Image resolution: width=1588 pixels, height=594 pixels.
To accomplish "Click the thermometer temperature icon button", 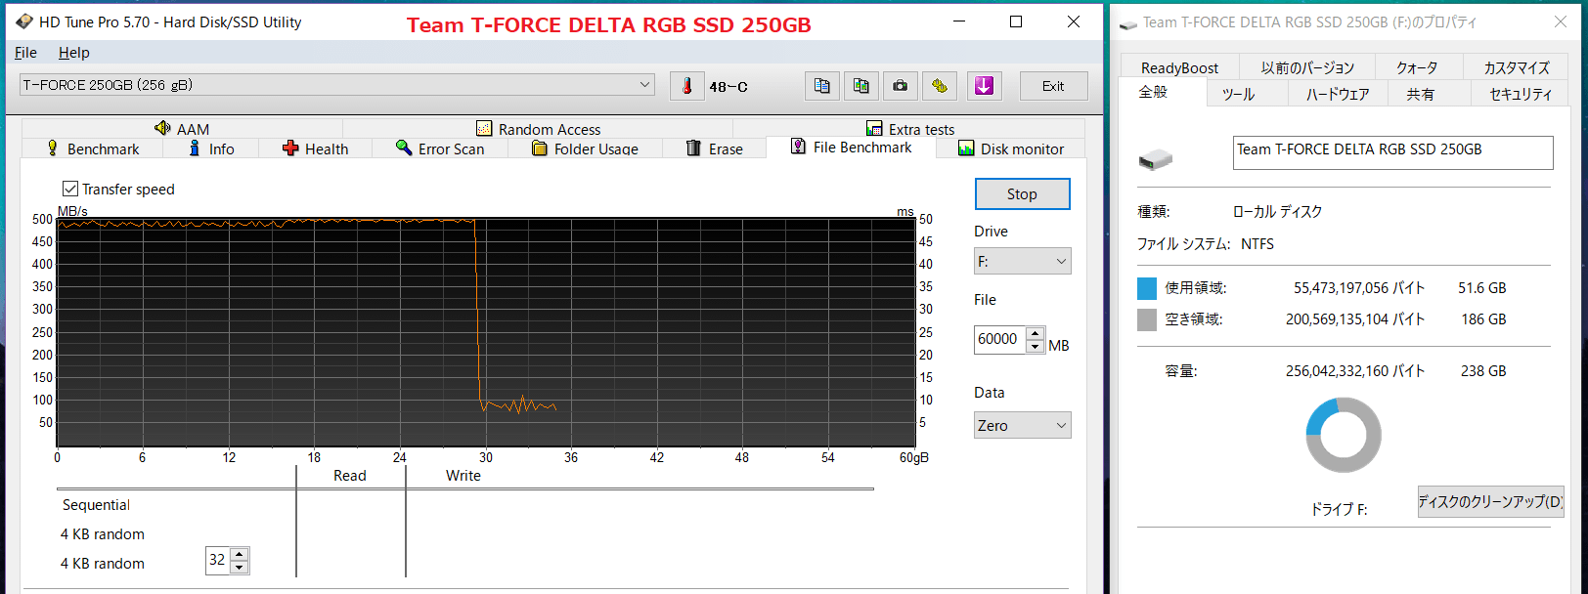I will tap(687, 86).
